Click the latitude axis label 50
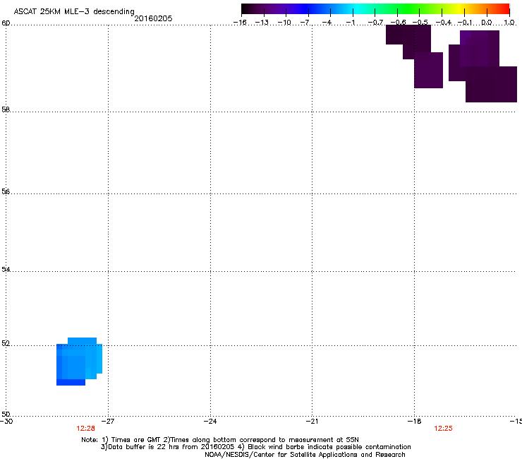The width and height of the screenshot is (522, 459). click(x=6, y=414)
